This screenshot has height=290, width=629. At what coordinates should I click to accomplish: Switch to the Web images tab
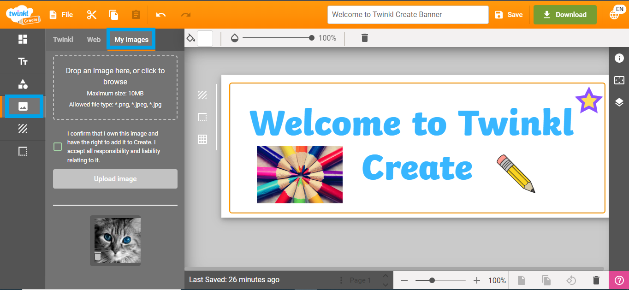93,39
